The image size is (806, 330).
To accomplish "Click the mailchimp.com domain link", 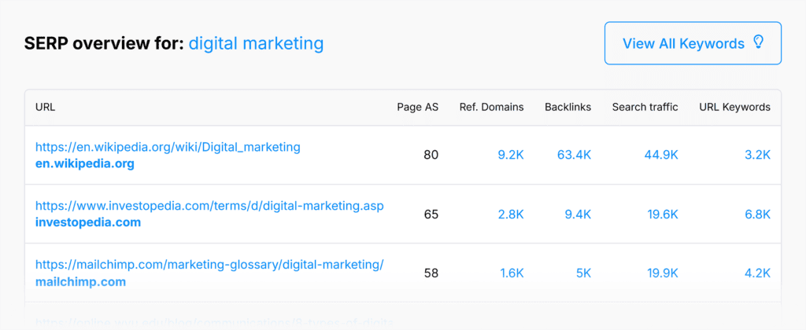I will pos(80,281).
